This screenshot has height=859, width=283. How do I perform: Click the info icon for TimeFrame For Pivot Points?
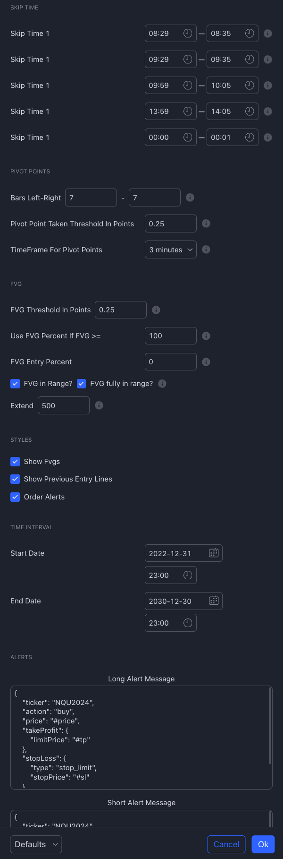[206, 249]
